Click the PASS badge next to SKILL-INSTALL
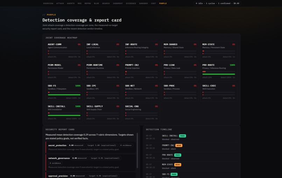 (182, 136)
